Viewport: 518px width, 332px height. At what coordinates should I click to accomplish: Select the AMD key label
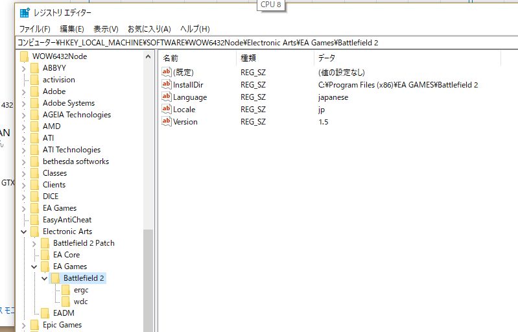click(51, 126)
